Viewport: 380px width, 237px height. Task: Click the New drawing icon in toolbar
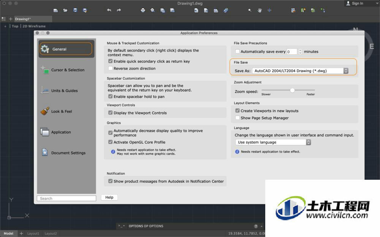[x=56, y=10]
